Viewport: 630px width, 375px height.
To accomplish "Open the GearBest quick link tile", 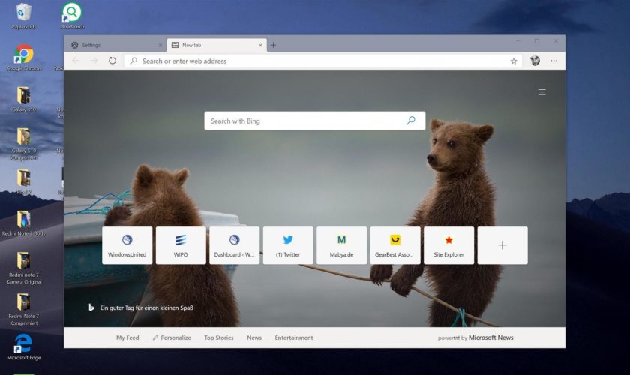I will point(395,245).
